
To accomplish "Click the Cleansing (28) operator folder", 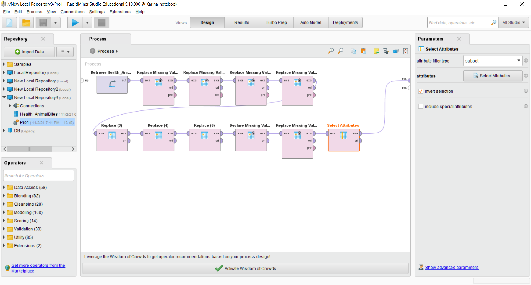I will tap(28, 204).
